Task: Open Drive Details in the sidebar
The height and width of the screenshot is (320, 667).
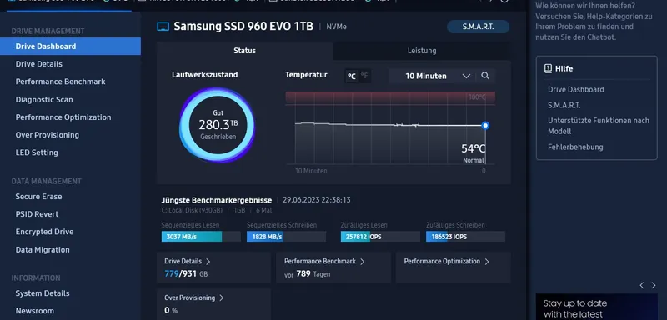Action: pos(38,64)
